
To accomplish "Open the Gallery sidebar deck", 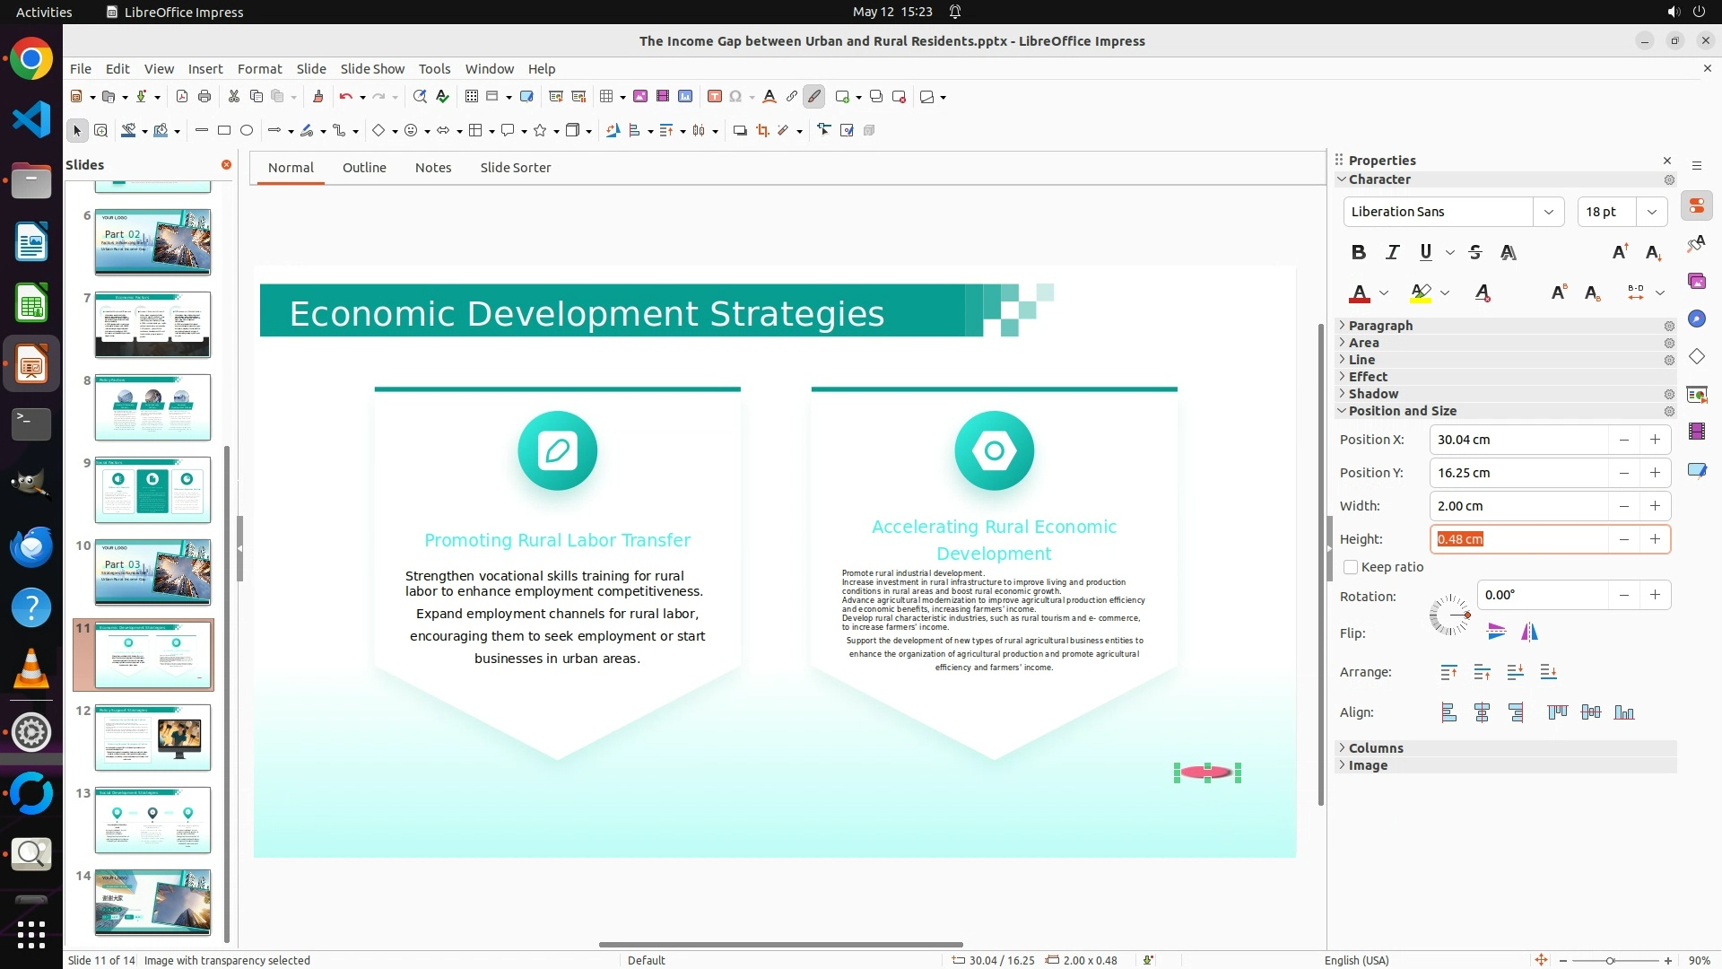I will pyautogui.click(x=1696, y=282).
